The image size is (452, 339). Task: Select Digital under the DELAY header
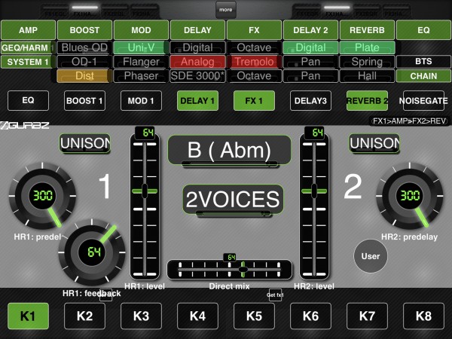pos(197,47)
